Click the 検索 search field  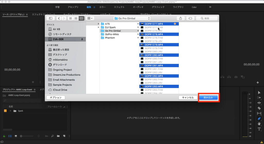(x=207, y=18)
